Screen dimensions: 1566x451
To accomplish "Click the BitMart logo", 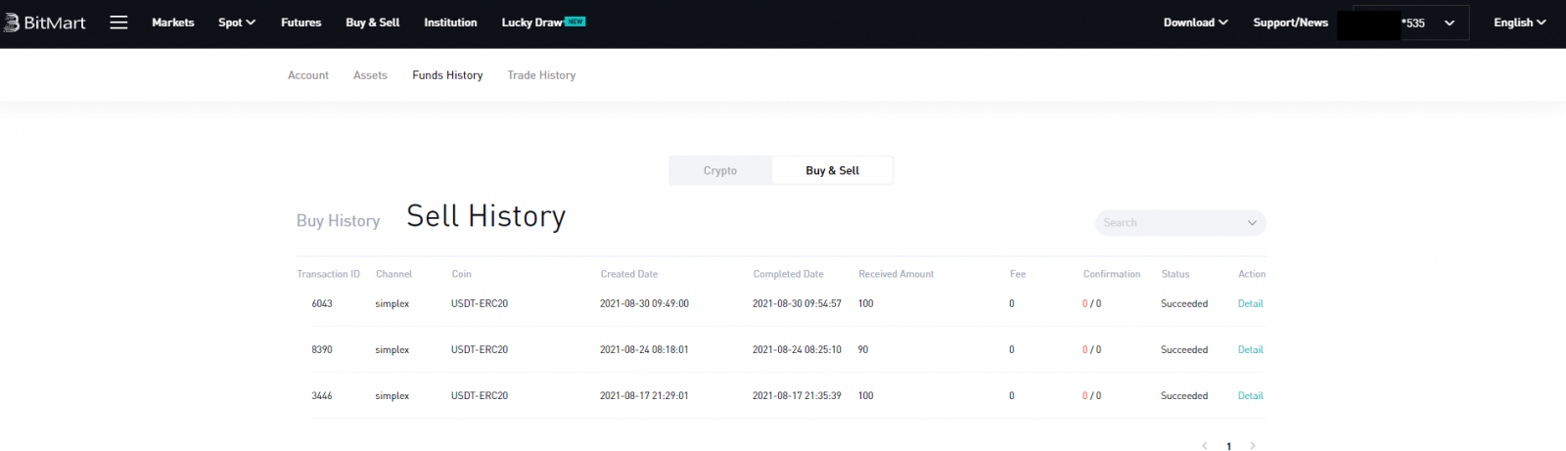I will coord(45,23).
